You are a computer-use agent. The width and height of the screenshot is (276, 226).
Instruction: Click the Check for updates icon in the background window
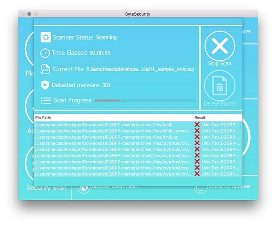[x=200, y=189]
